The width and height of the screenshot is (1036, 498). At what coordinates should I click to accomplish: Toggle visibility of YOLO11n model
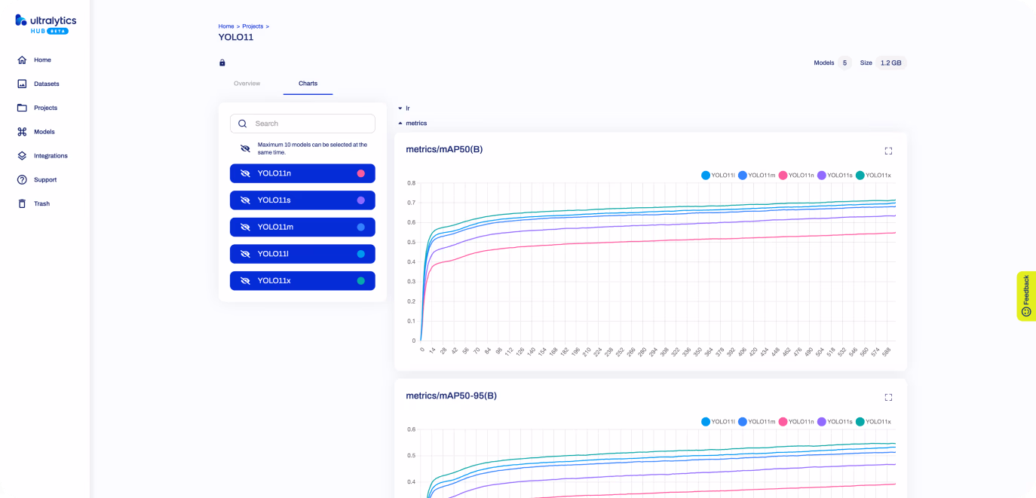[x=245, y=173]
